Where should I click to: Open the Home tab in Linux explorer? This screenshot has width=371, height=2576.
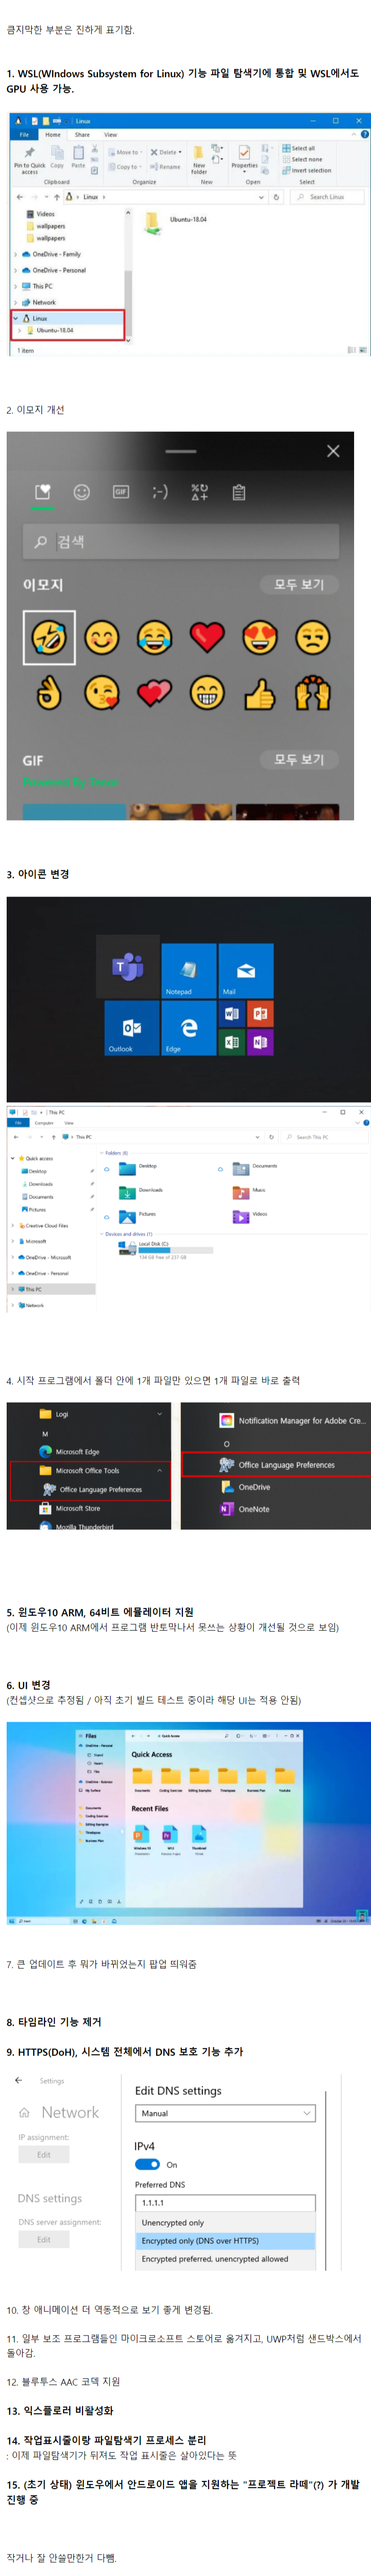53,134
